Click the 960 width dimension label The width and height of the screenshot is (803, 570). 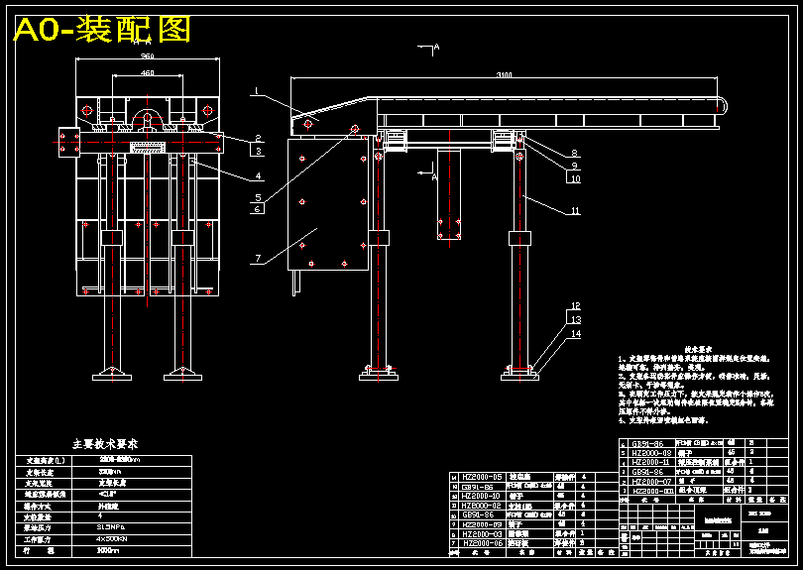[148, 56]
